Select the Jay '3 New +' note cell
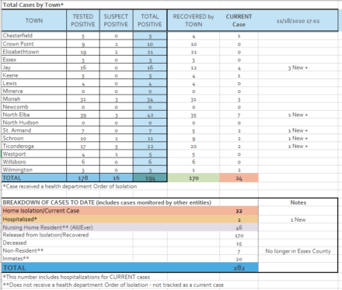The width and height of the screenshot is (342, 290). tap(298, 67)
